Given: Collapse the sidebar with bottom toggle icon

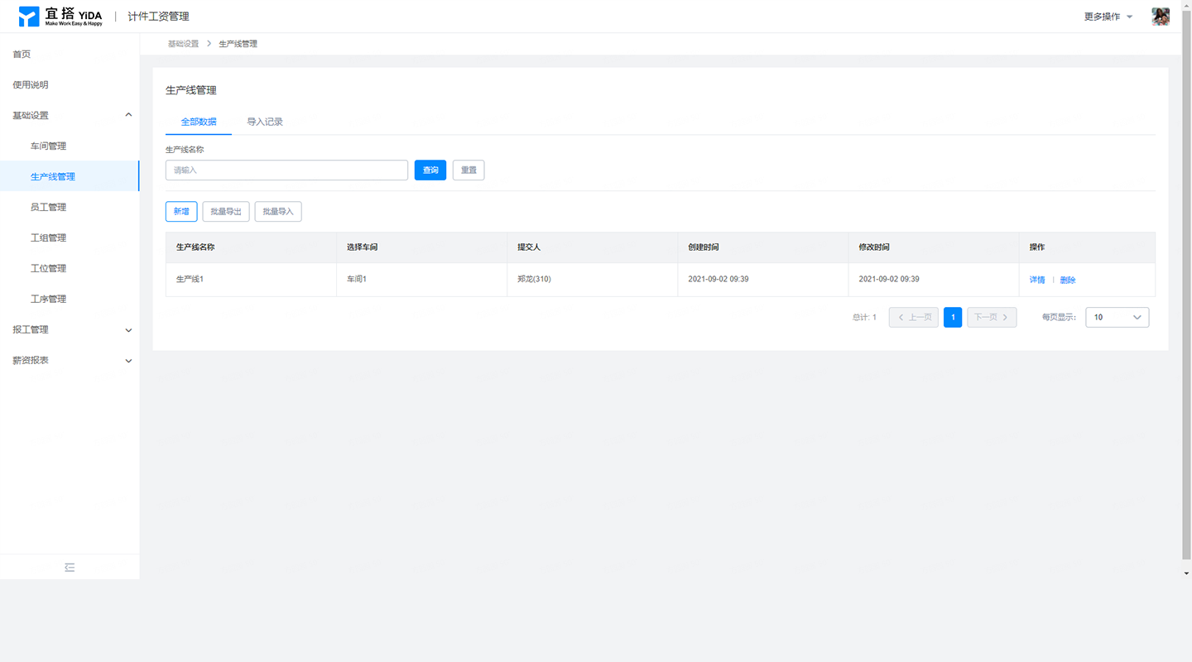Looking at the screenshot, I should tap(70, 568).
